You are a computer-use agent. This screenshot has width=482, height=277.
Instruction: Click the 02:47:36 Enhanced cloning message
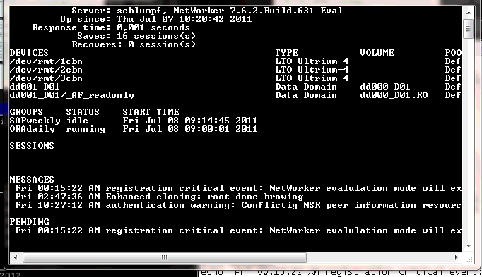click(x=159, y=197)
